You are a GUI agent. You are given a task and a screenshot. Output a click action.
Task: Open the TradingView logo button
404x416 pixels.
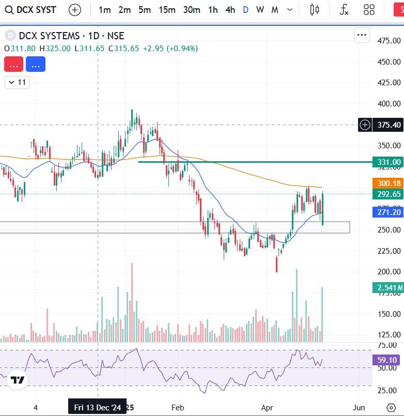[18, 380]
